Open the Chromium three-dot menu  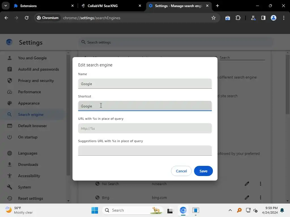pyautogui.click(x=284, y=18)
